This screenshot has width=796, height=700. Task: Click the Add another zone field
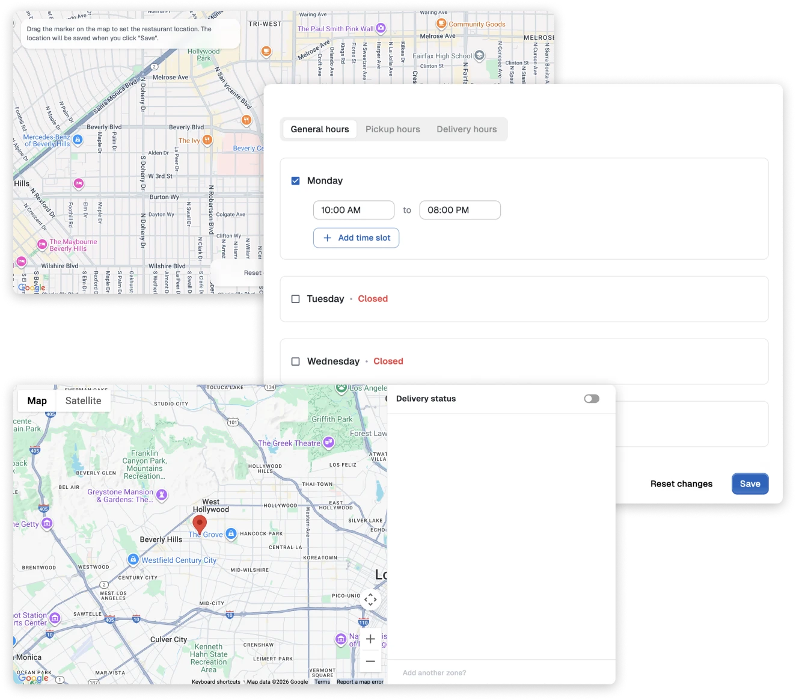click(434, 672)
